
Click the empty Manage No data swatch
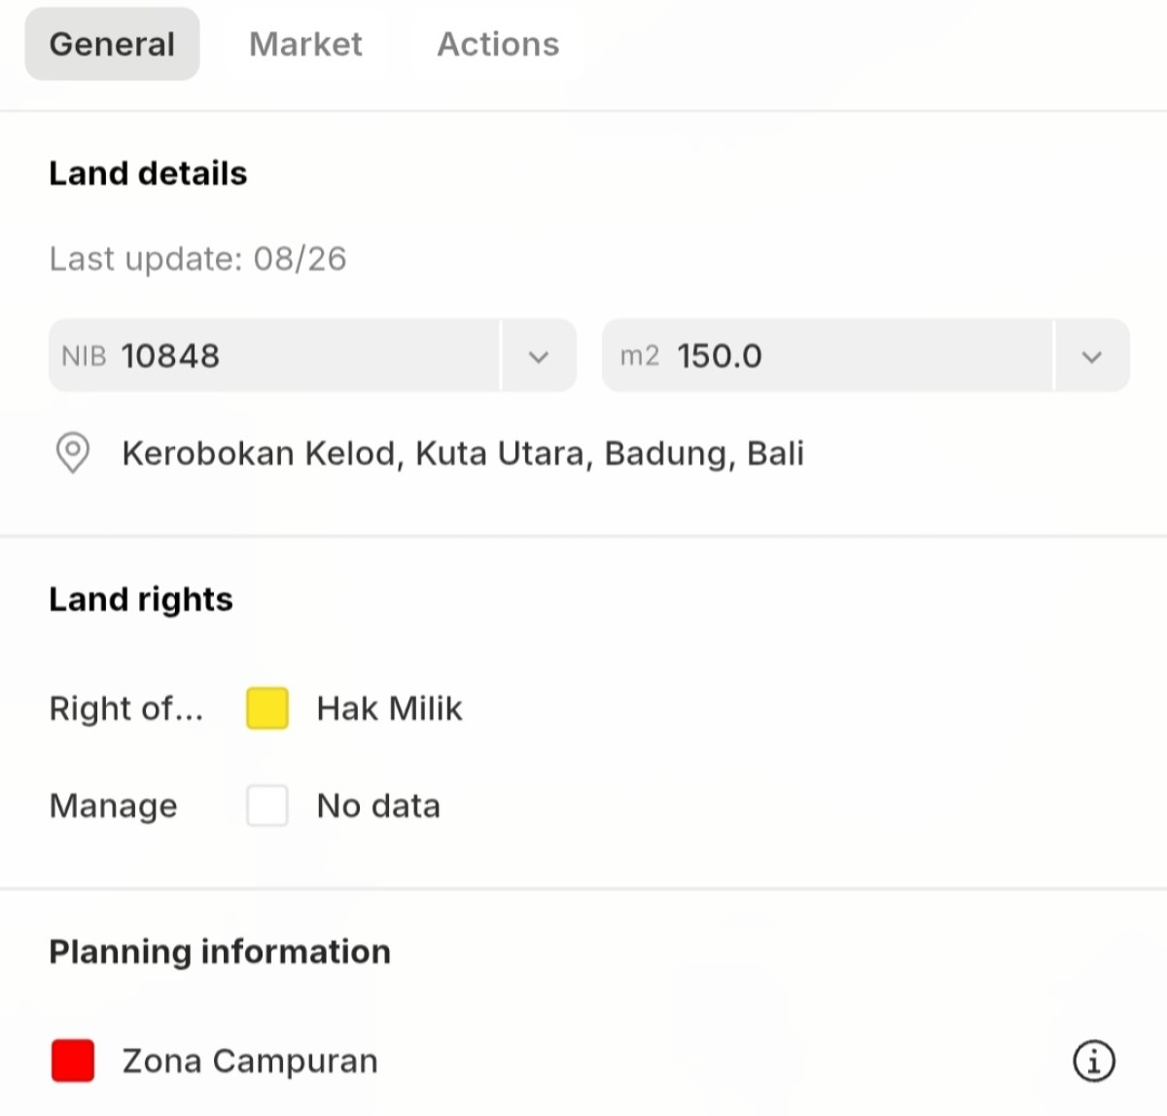(x=267, y=806)
